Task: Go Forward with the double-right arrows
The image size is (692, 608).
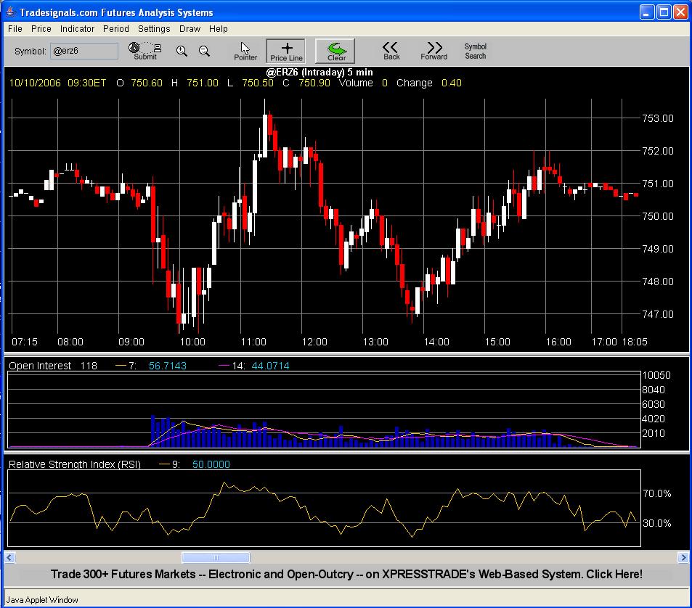Action: tap(433, 51)
